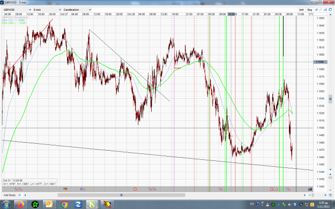The image size is (335, 209).
Task: Click the 1.1590 current price marker
Action: point(320,62)
